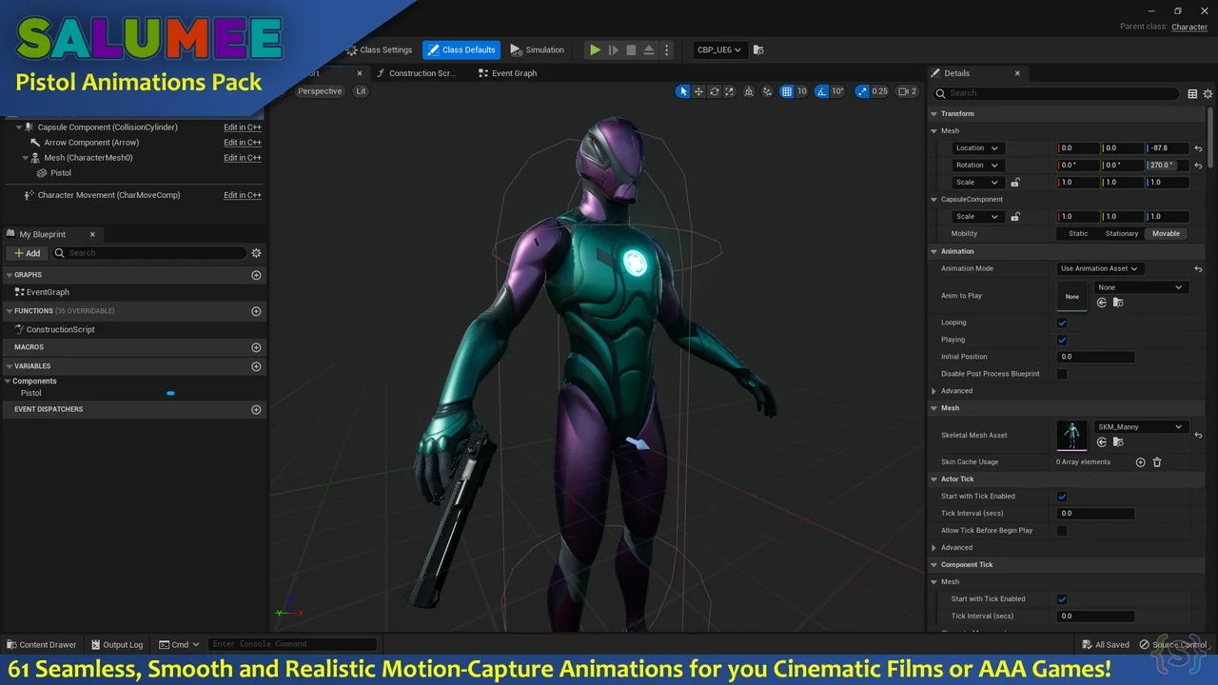Click the trash icon beside Skin Cache Usage

[x=1157, y=462]
